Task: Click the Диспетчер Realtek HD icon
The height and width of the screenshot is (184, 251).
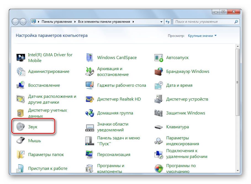Action: pyautogui.click(x=90, y=99)
